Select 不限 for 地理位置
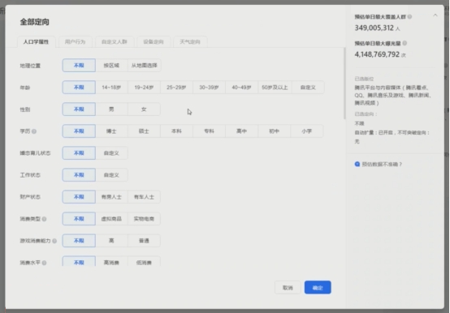The width and height of the screenshot is (450, 313). coord(79,66)
